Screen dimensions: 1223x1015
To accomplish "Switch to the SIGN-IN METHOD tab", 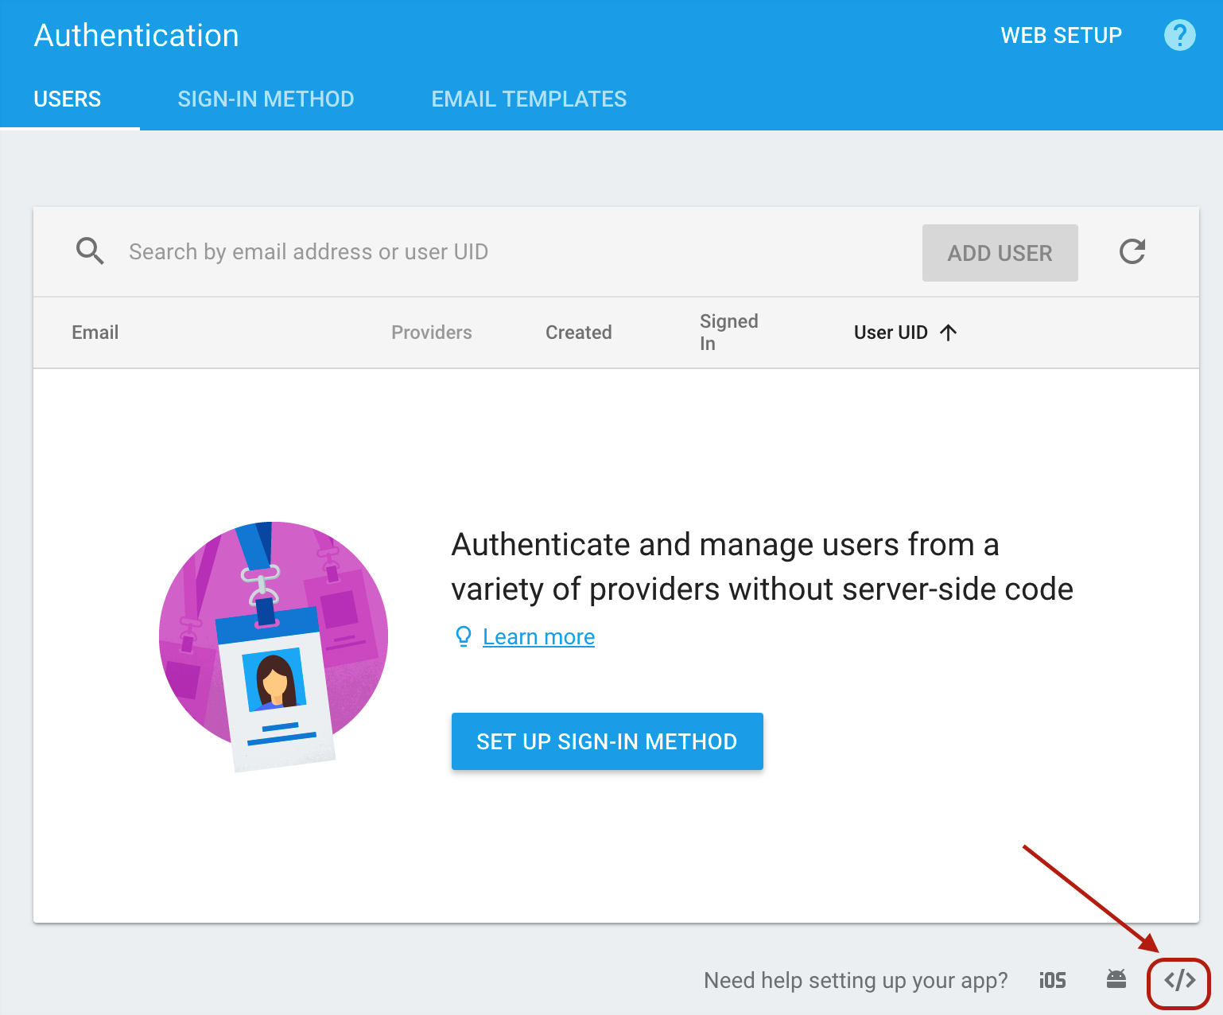I will [266, 99].
